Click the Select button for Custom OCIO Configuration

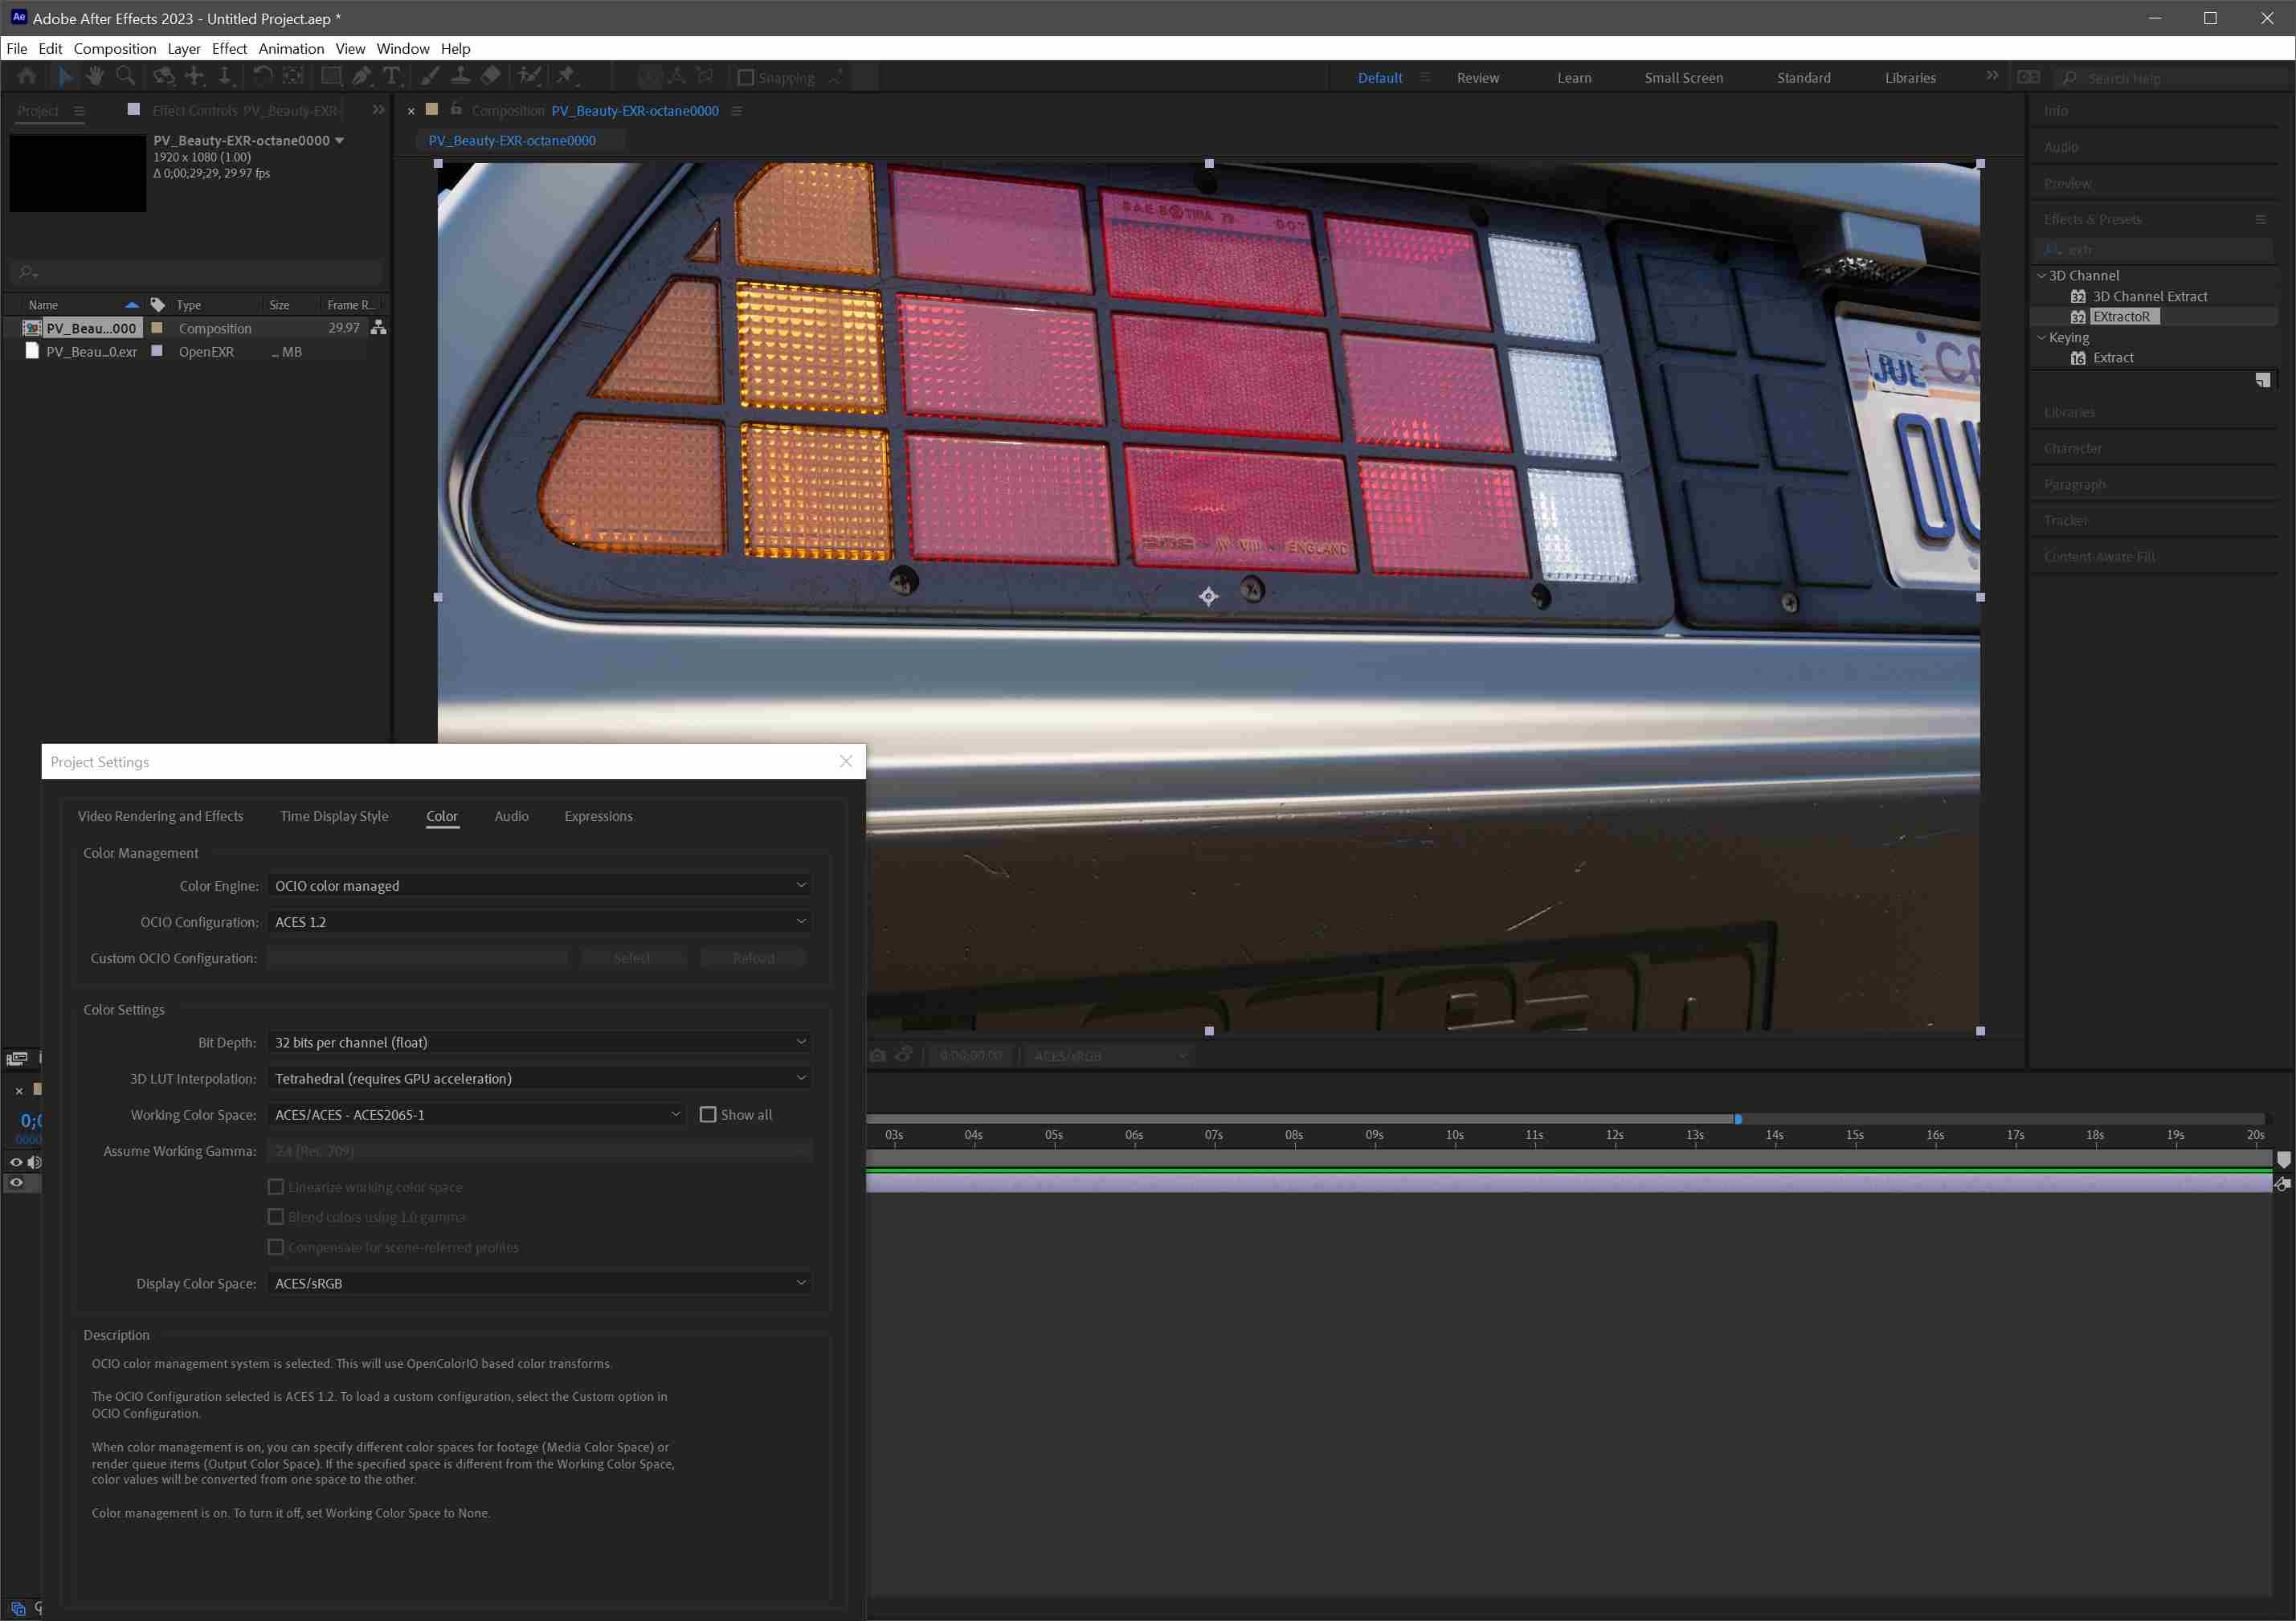click(x=632, y=957)
